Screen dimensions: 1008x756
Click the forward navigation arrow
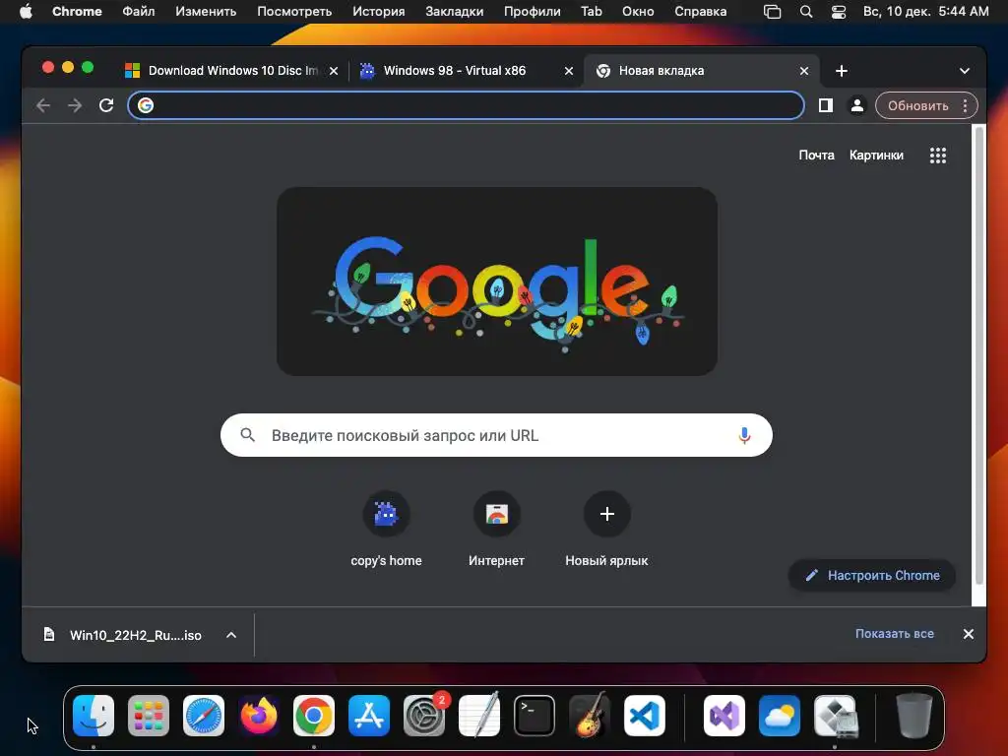75,105
